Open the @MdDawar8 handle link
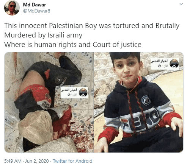The width and height of the screenshot is (187, 165). (x=36, y=11)
